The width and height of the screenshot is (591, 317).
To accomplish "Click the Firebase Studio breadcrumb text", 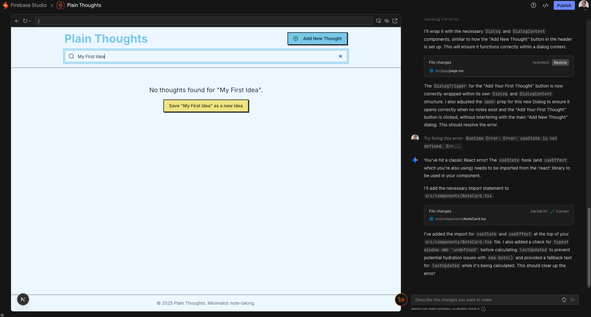I will point(29,5).
